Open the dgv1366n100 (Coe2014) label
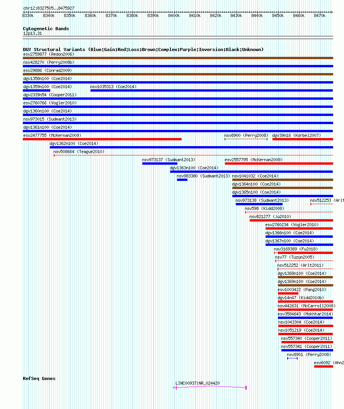Viewport: 344px width, 409px height. (x=290, y=233)
